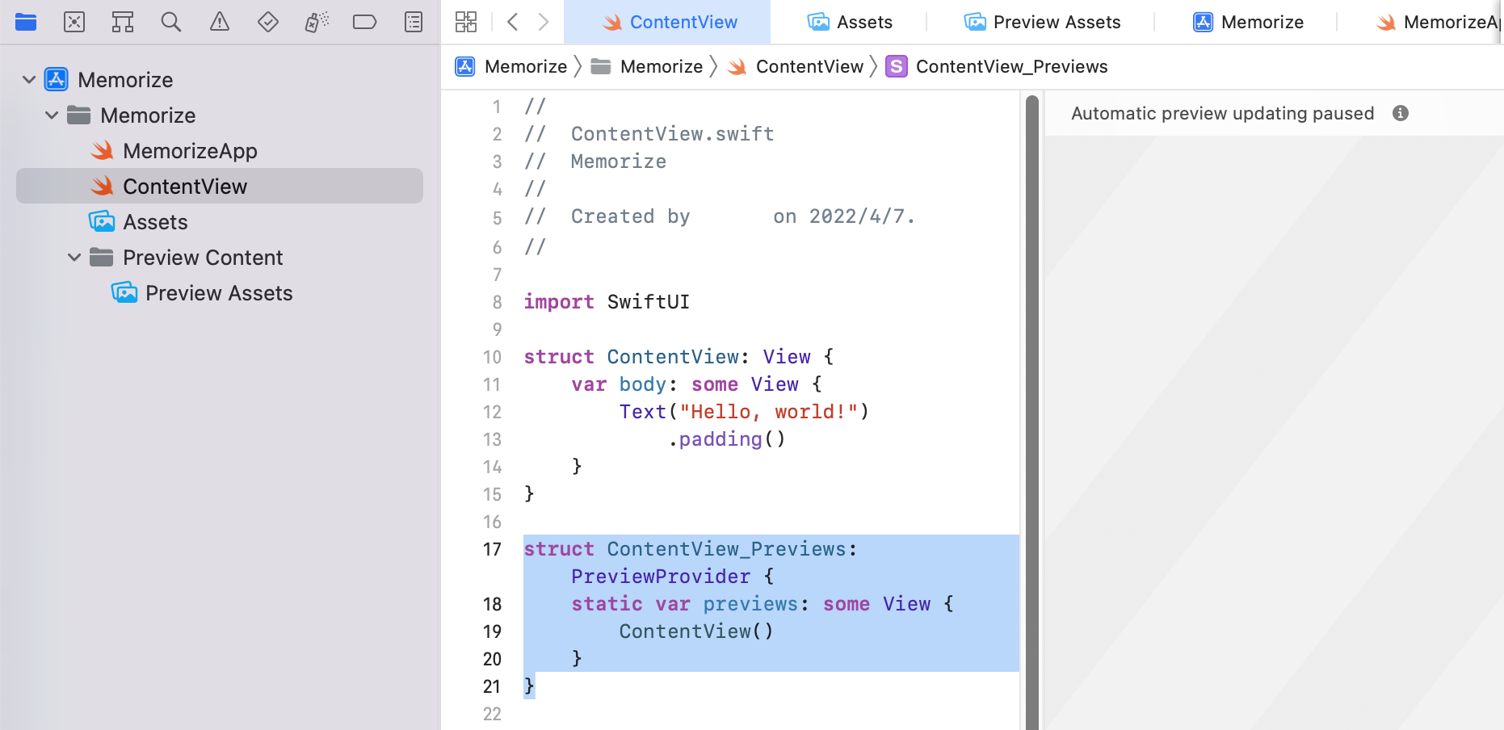Click the "Hello, world!" string literal

[x=768, y=412]
